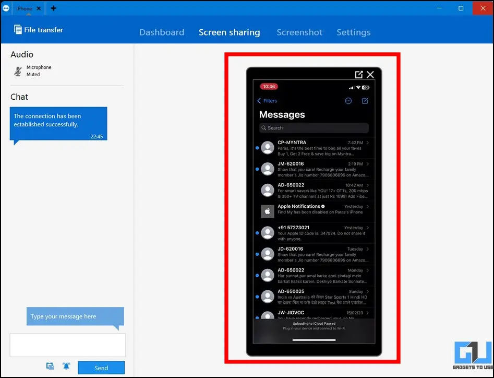
Task: Maximize the TeamViewer window
Action: (x=461, y=8)
